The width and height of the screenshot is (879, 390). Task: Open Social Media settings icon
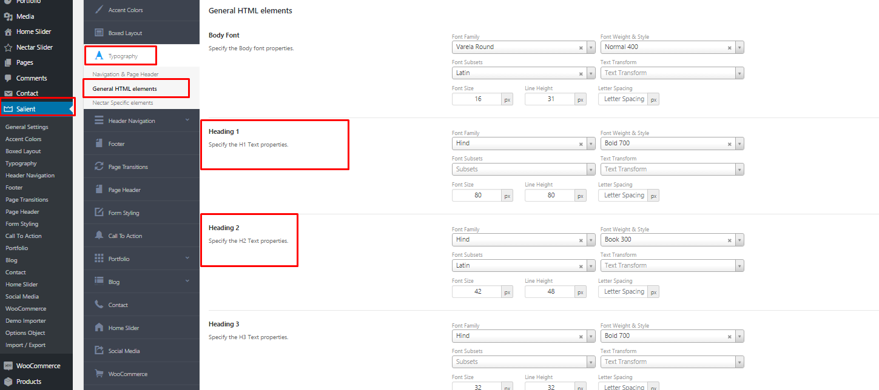98,350
